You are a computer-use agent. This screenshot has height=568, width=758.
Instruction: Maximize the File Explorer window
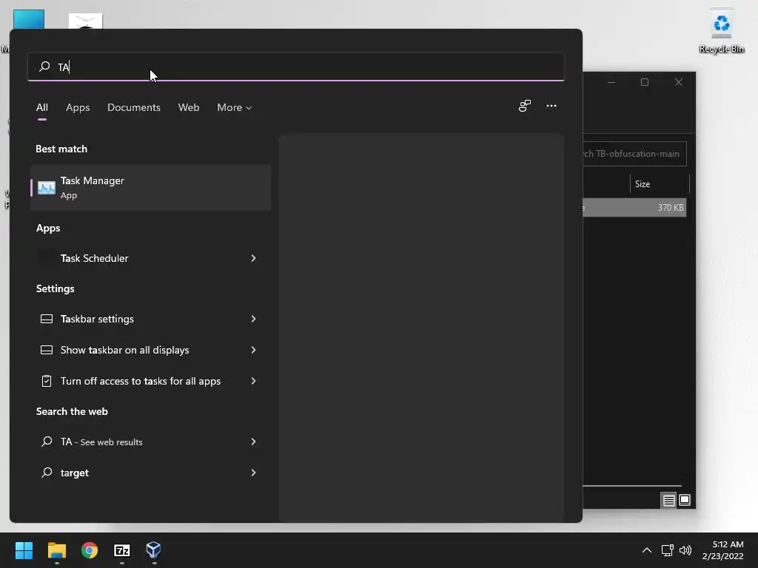(x=645, y=82)
